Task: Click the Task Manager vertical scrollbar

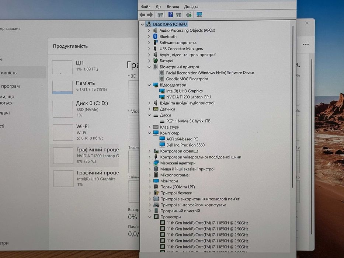Action: pos(312,147)
